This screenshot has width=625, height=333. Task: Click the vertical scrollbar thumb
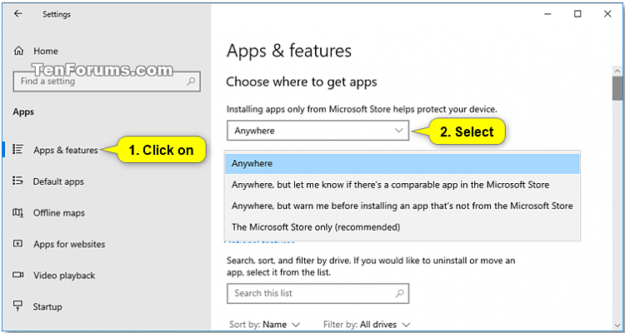point(617,88)
